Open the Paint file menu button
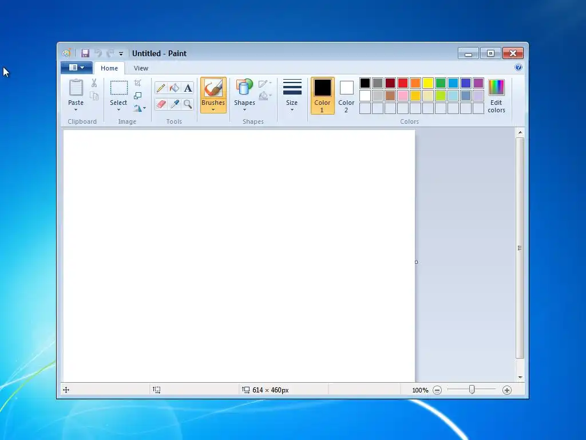 [77, 68]
